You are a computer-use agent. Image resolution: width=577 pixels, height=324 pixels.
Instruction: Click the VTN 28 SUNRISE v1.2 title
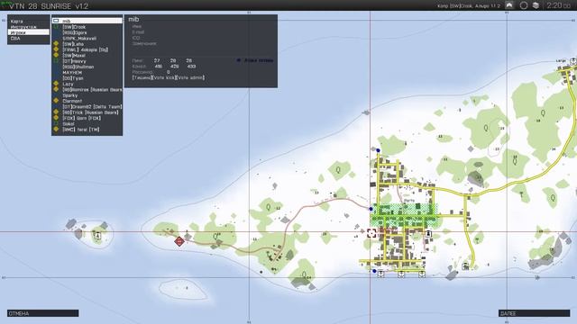pos(49,6)
